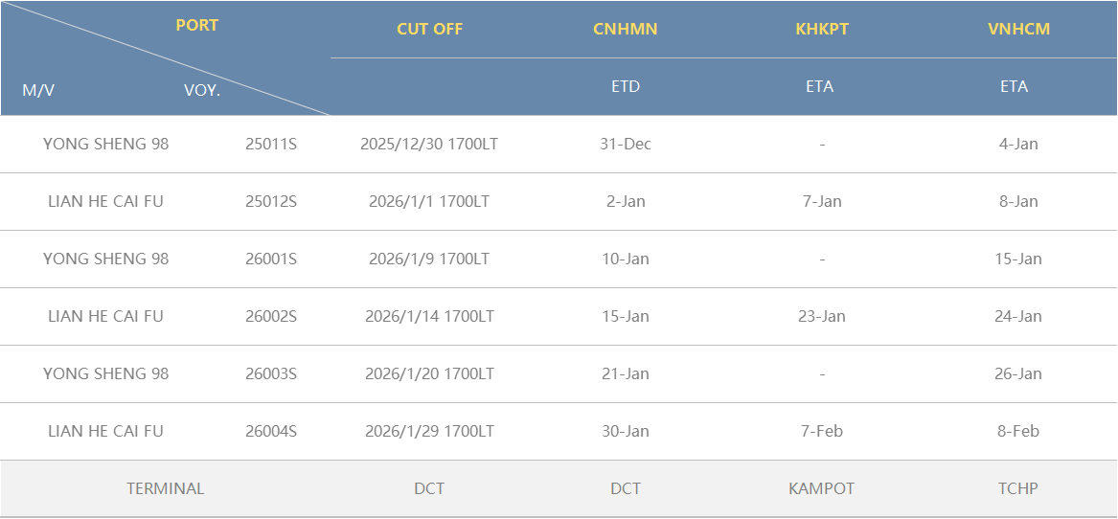Click the PORT header label
Viewport: 1118px width, 519px height.
click(x=196, y=26)
